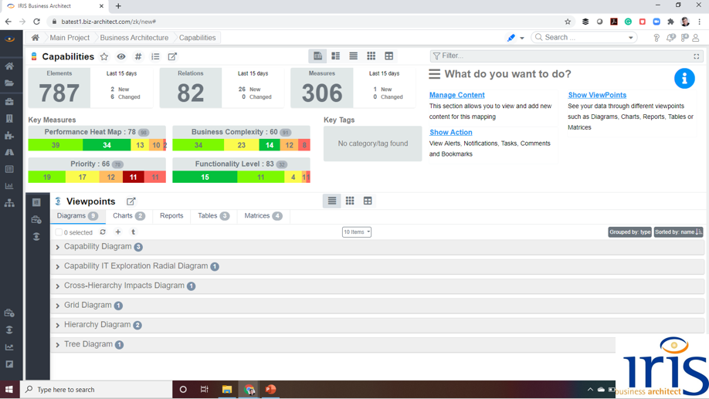Open the Search box dropdown arrow
The image size is (709, 399).
coord(631,38)
